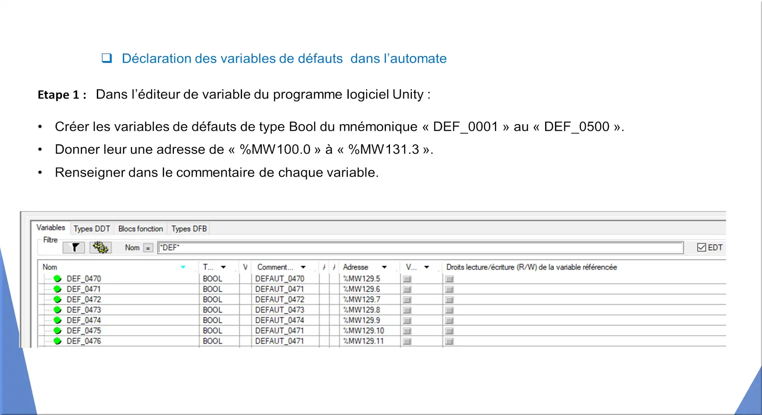Open the Comment... column dropdown arrow
This screenshot has width=762, height=415.
click(303, 267)
